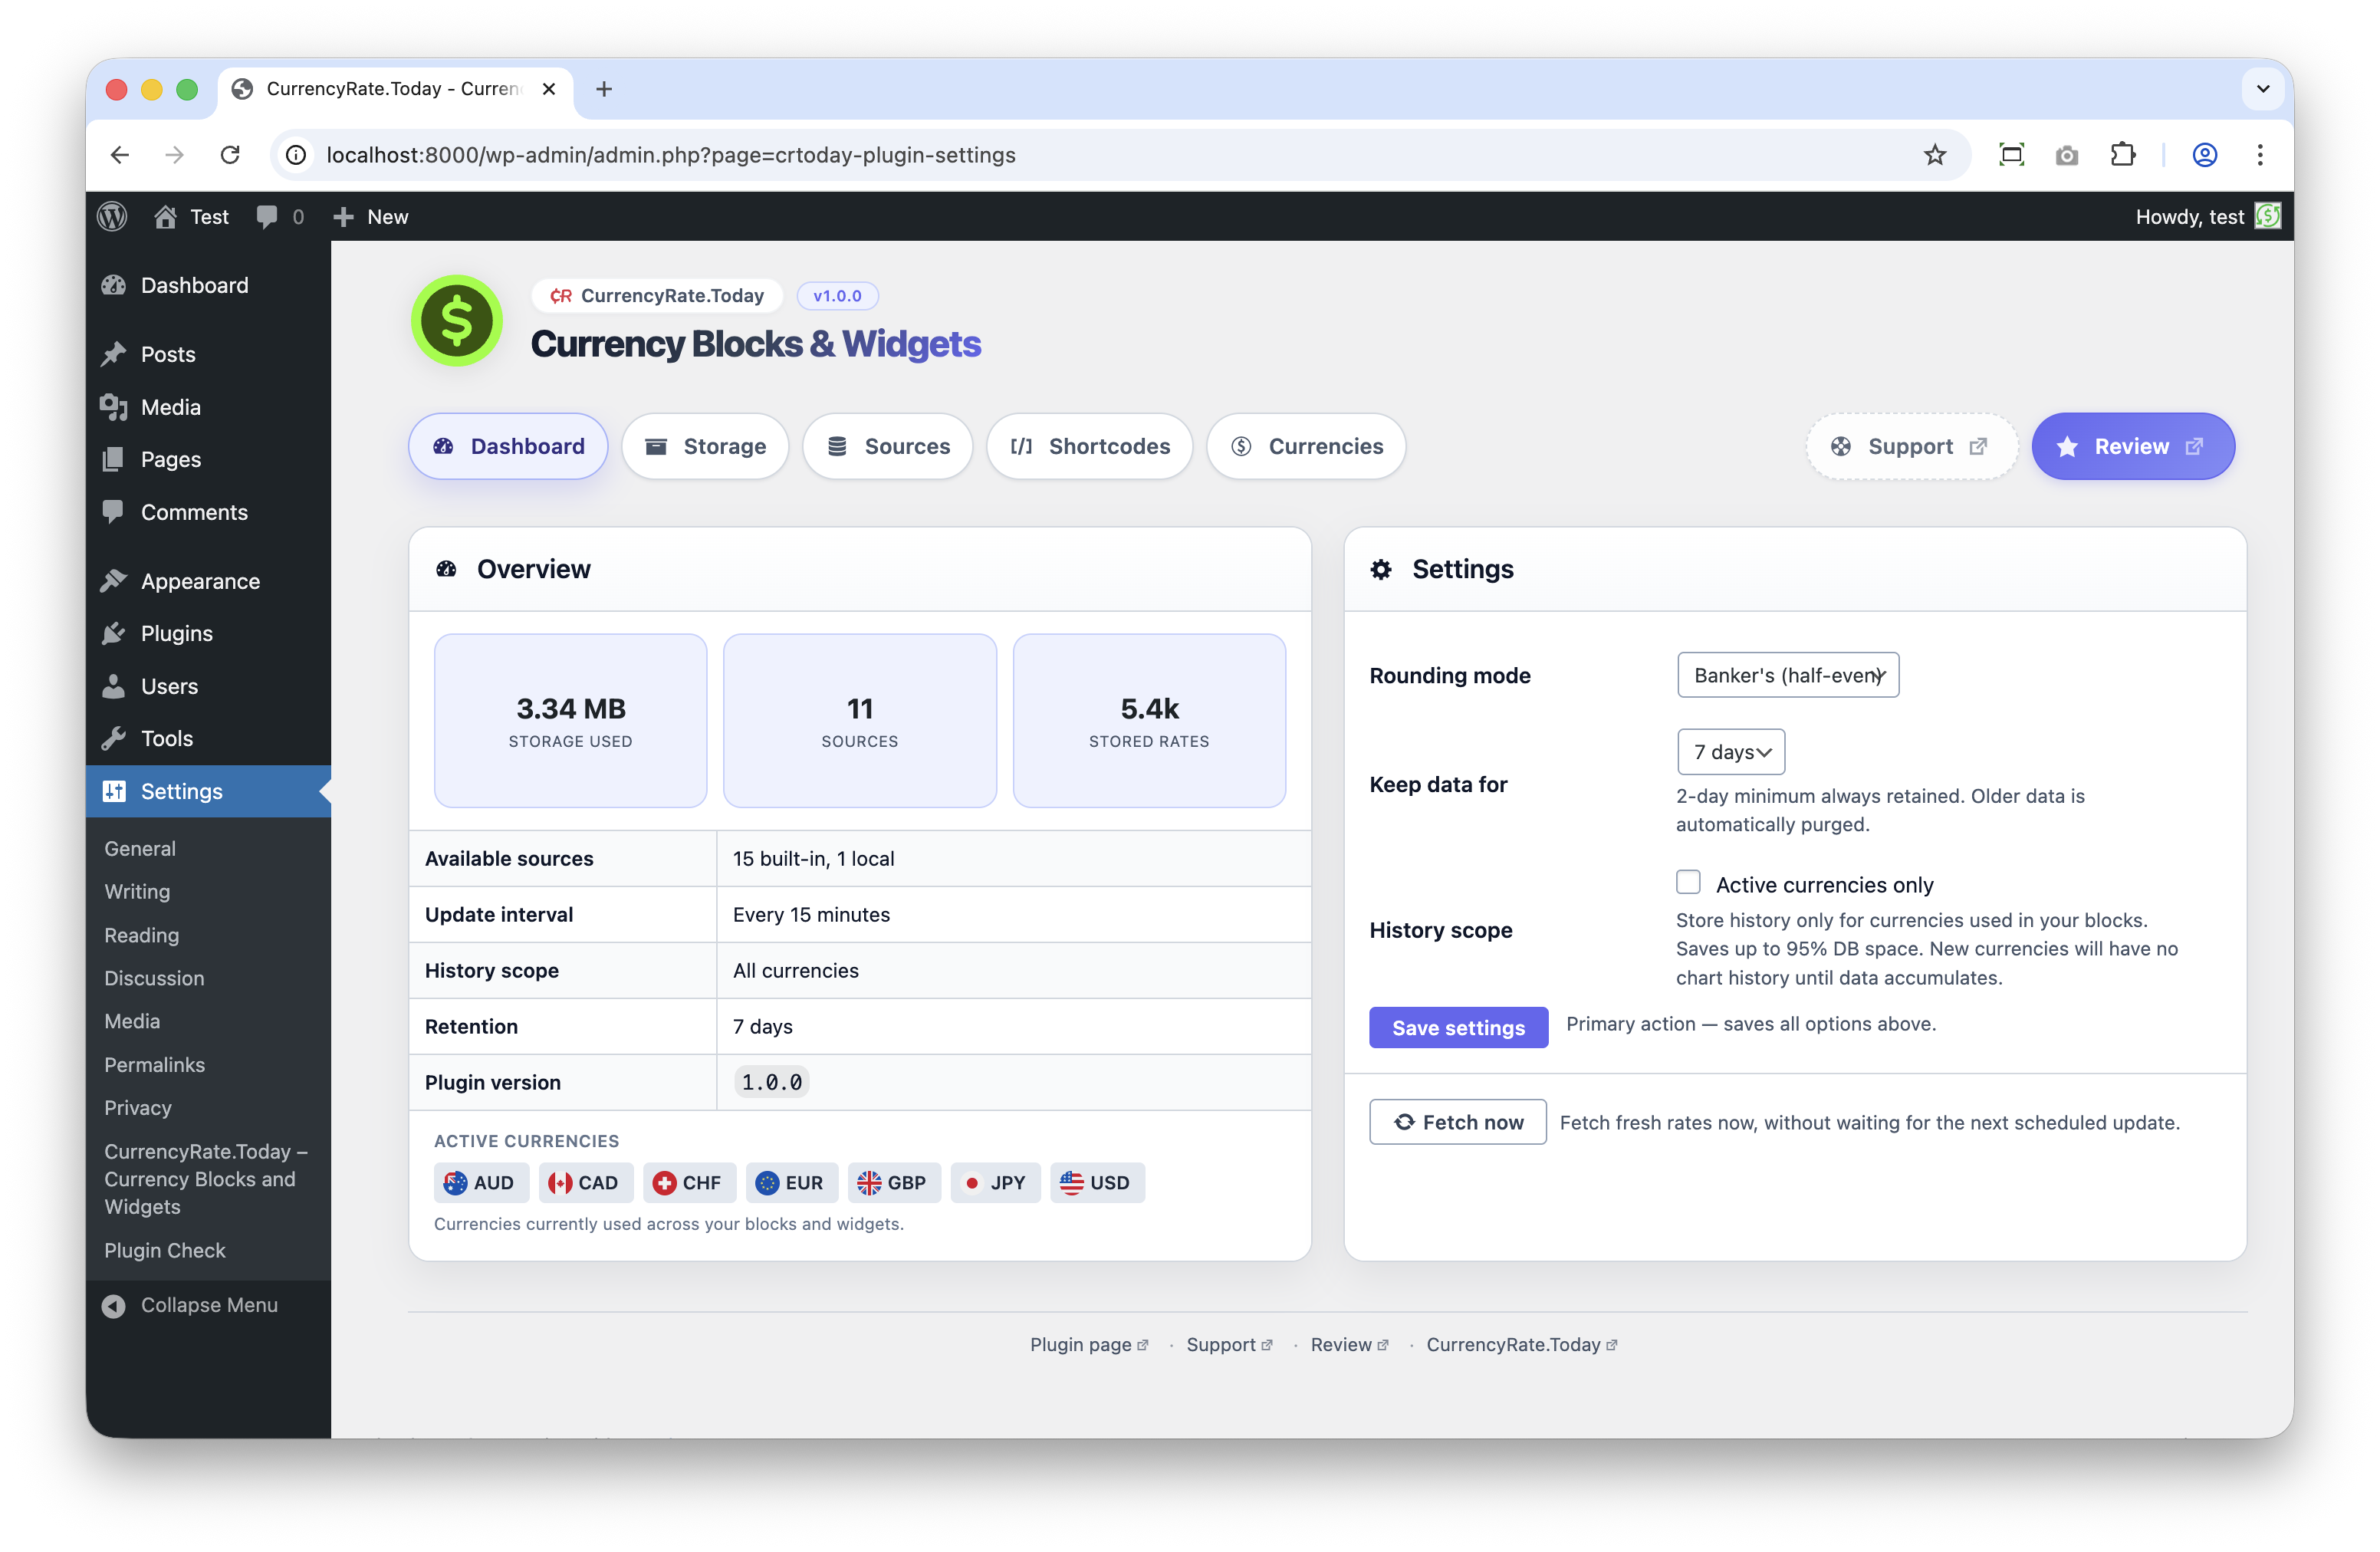Viewport: 2380px width, 1552px height.
Task: Open WordPress Media library
Action: 170,407
